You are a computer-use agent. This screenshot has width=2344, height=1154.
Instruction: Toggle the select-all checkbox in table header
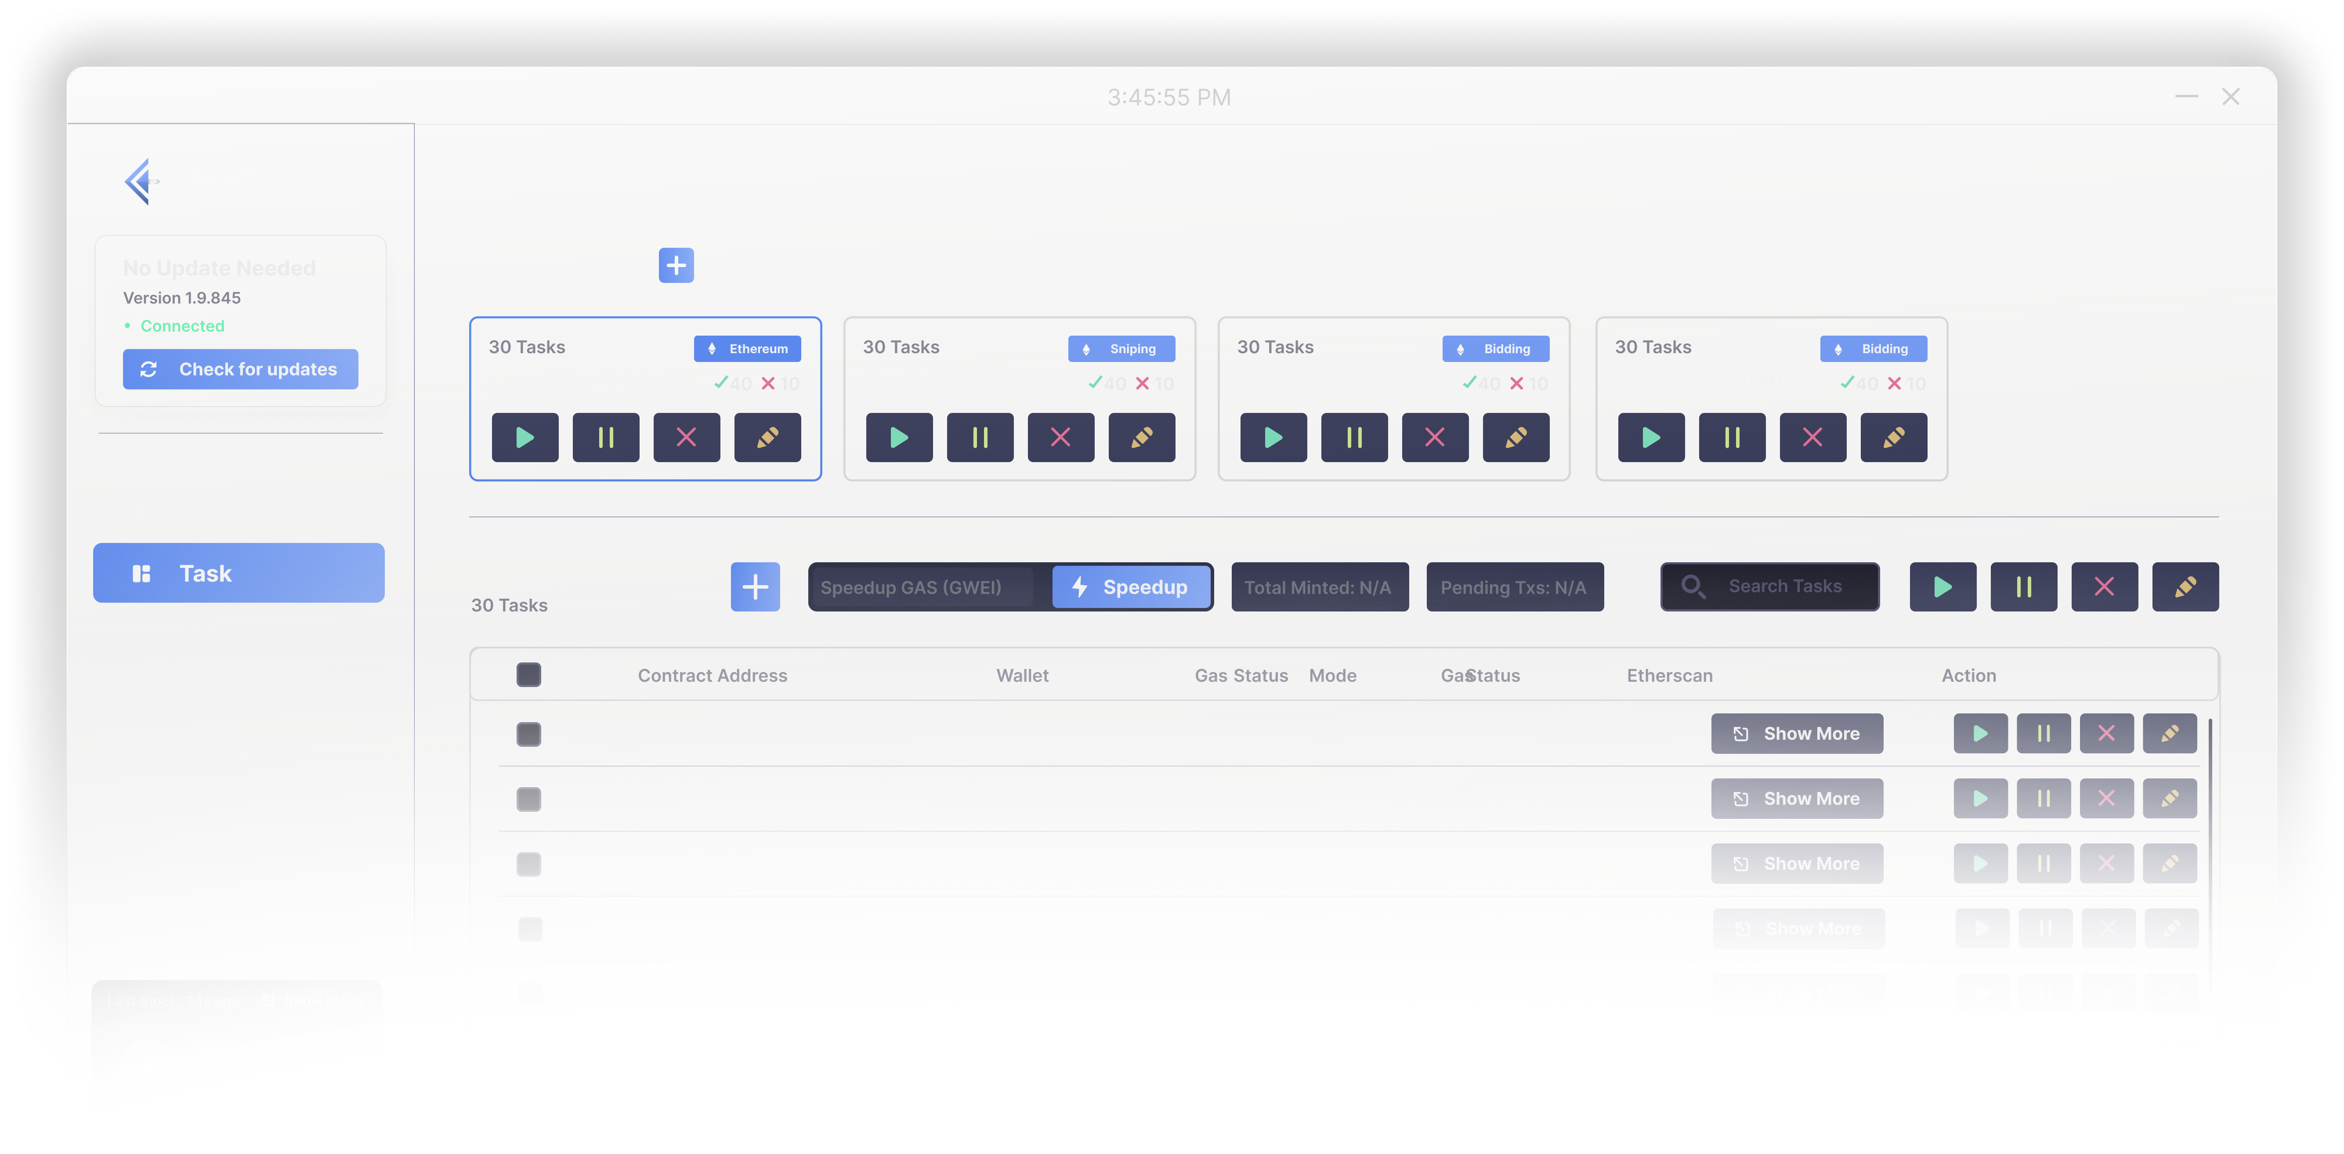pos(529,675)
